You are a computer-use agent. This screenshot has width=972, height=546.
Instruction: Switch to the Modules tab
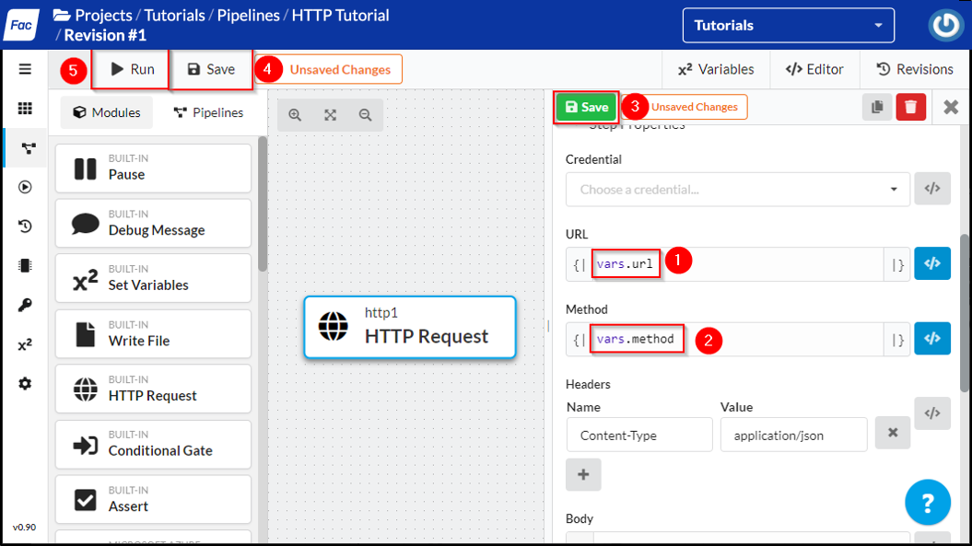(x=107, y=112)
